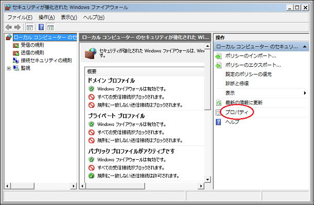Toggle the console tree pane icon

[30, 27]
